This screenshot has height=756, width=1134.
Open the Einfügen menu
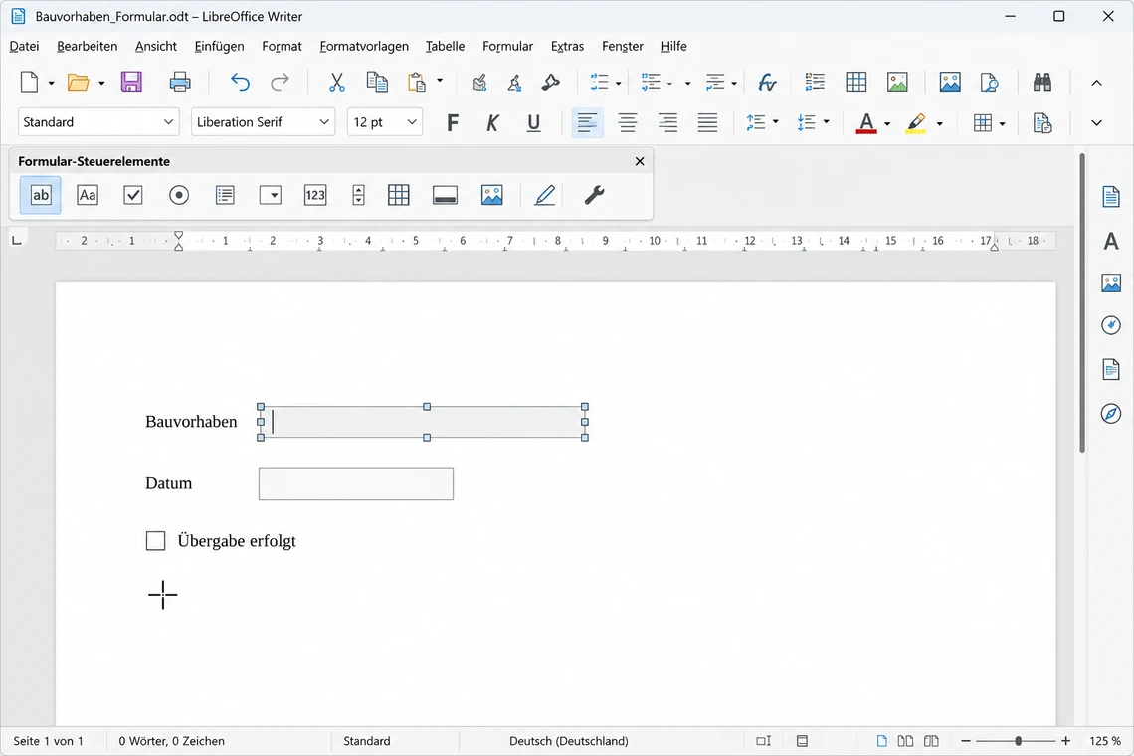click(x=219, y=47)
